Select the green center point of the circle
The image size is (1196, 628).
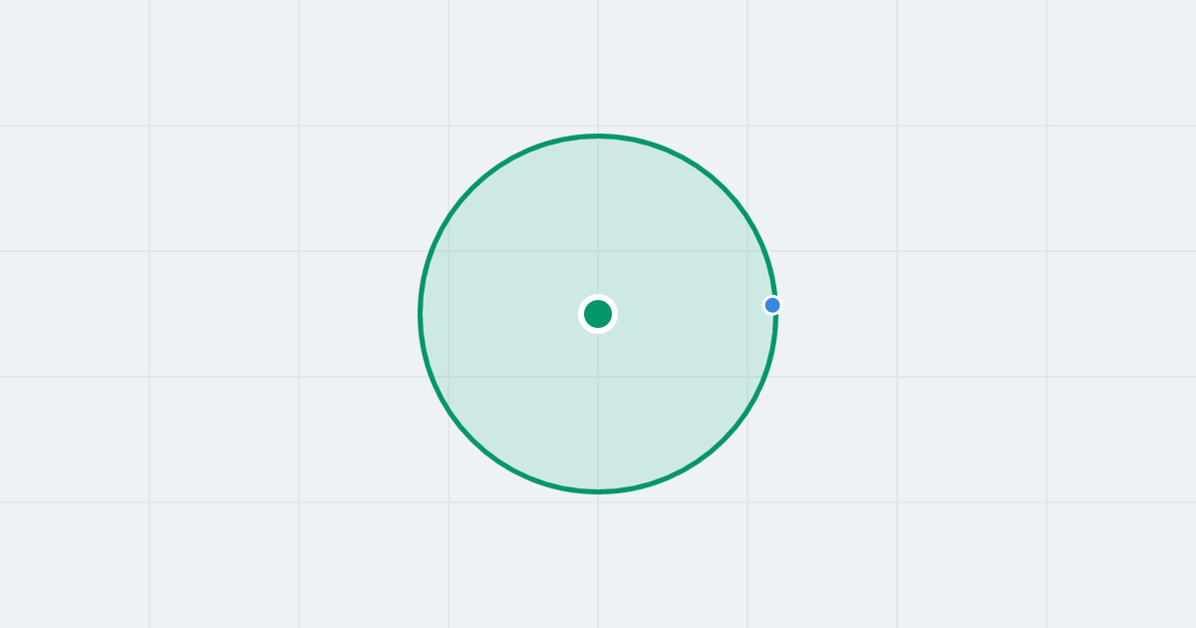pyautogui.click(x=598, y=314)
